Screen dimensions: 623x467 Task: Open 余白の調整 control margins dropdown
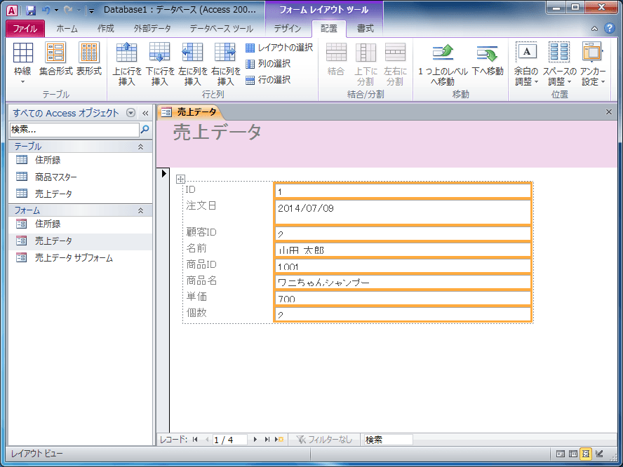point(526,64)
